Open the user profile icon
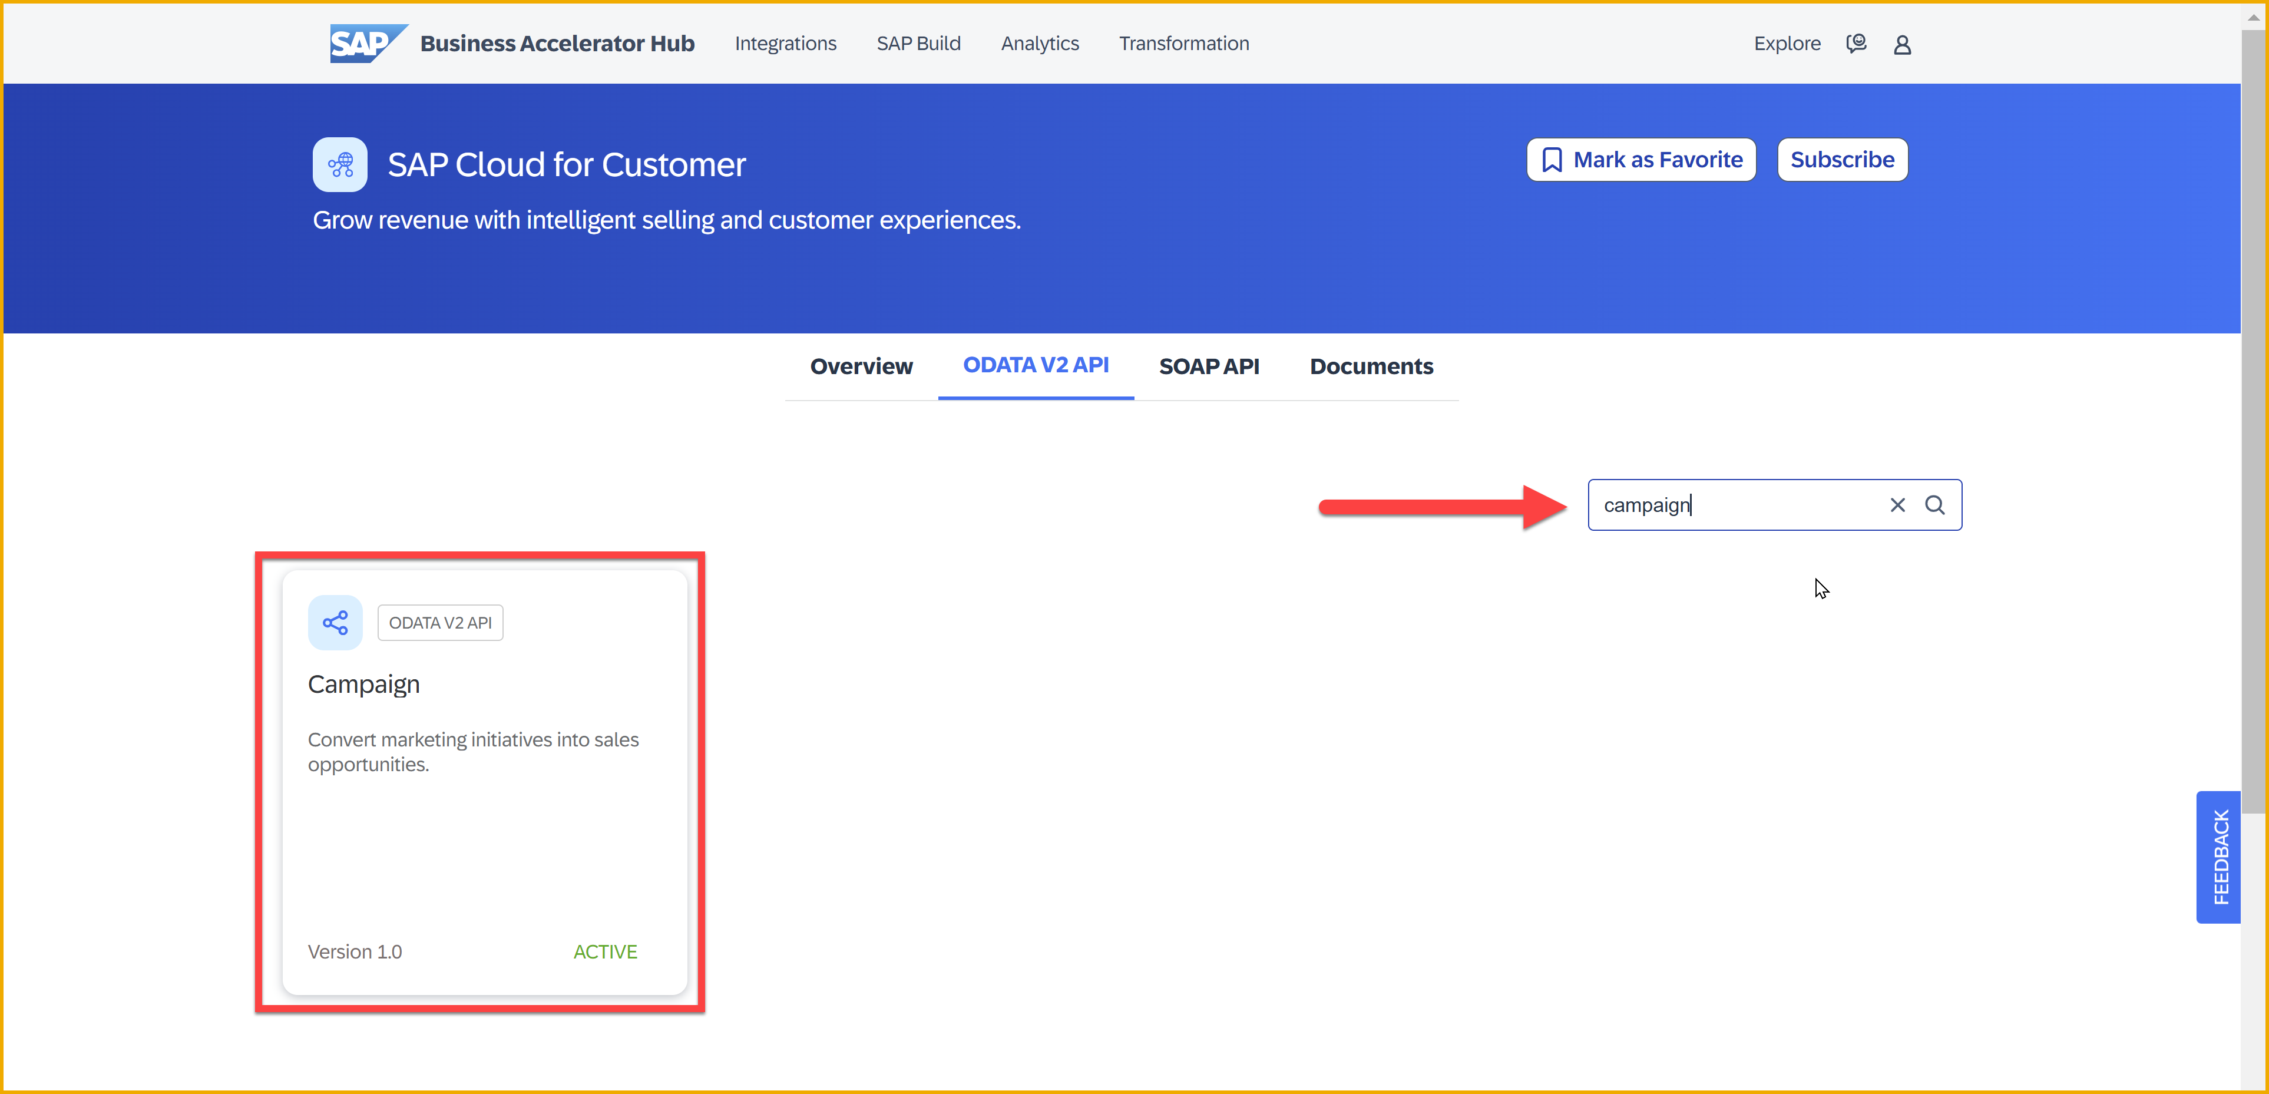 pyautogui.click(x=1901, y=44)
